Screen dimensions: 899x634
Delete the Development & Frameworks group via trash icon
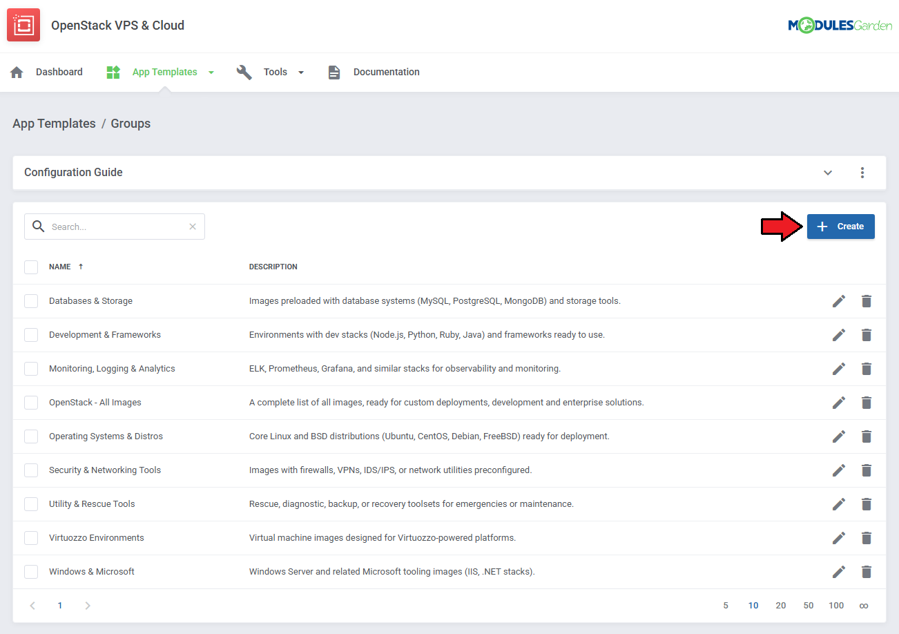point(867,335)
